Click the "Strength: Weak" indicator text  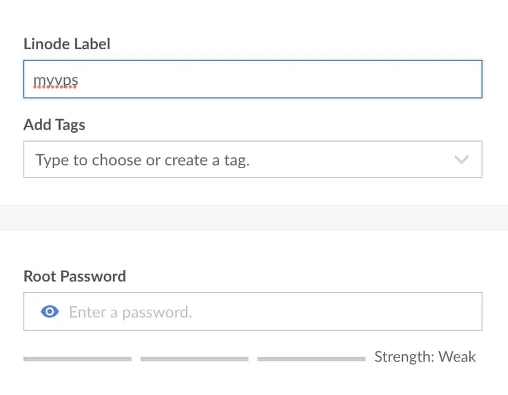click(424, 357)
